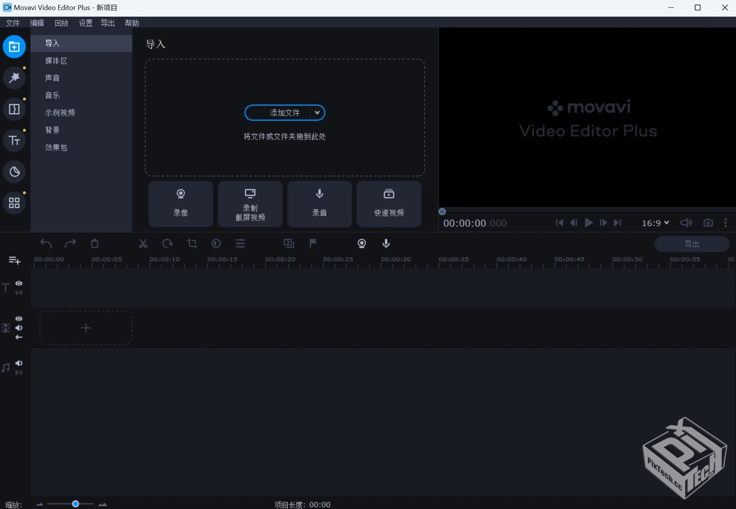
Task: Hide the title track with the eye toggle
Action: tap(19, 283)
